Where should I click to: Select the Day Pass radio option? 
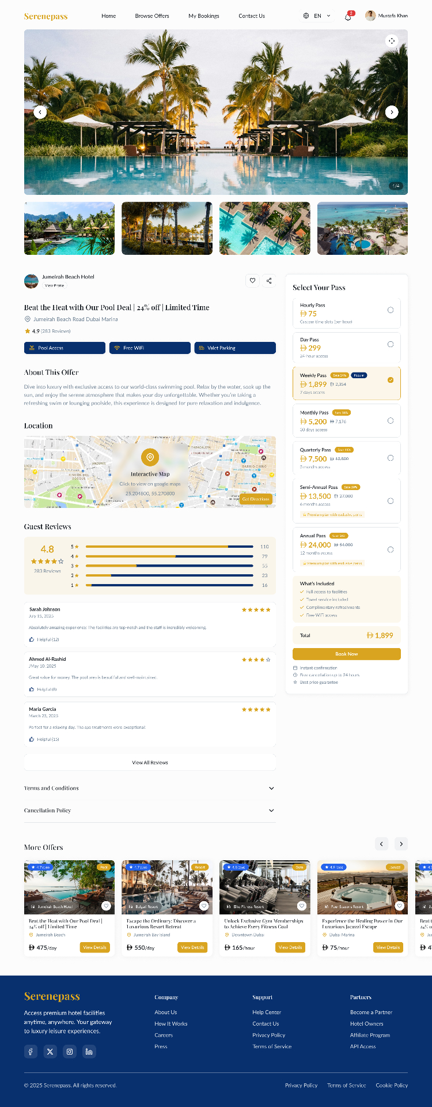(391, 344)
